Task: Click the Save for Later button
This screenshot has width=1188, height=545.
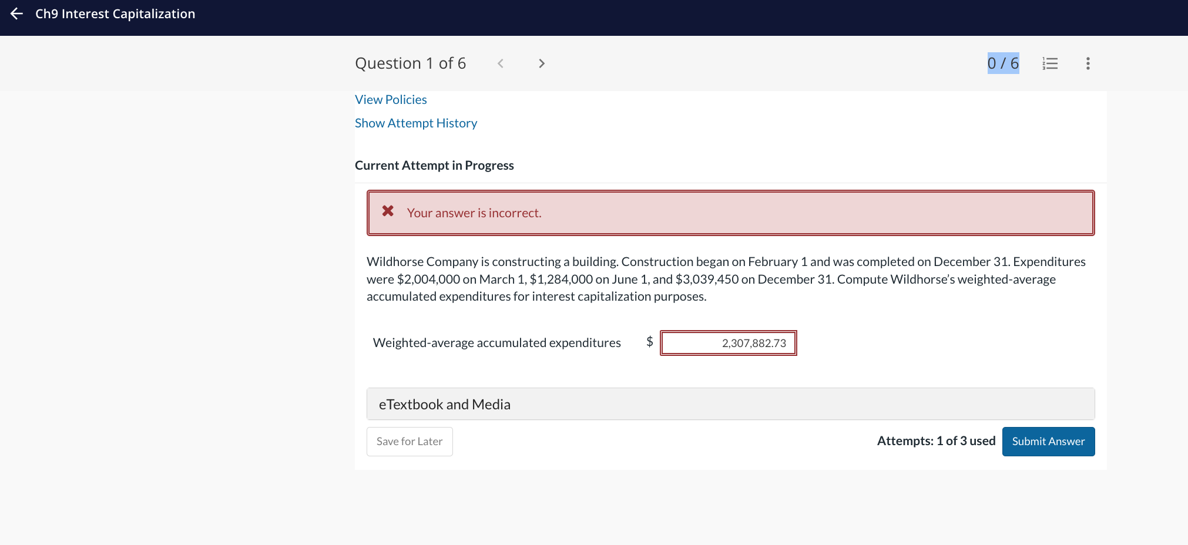Action: click(x=410, y=442)
